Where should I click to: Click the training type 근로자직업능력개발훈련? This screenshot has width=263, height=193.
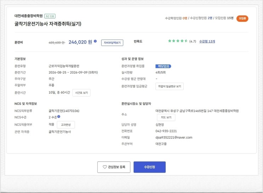(x=64, y=66)
